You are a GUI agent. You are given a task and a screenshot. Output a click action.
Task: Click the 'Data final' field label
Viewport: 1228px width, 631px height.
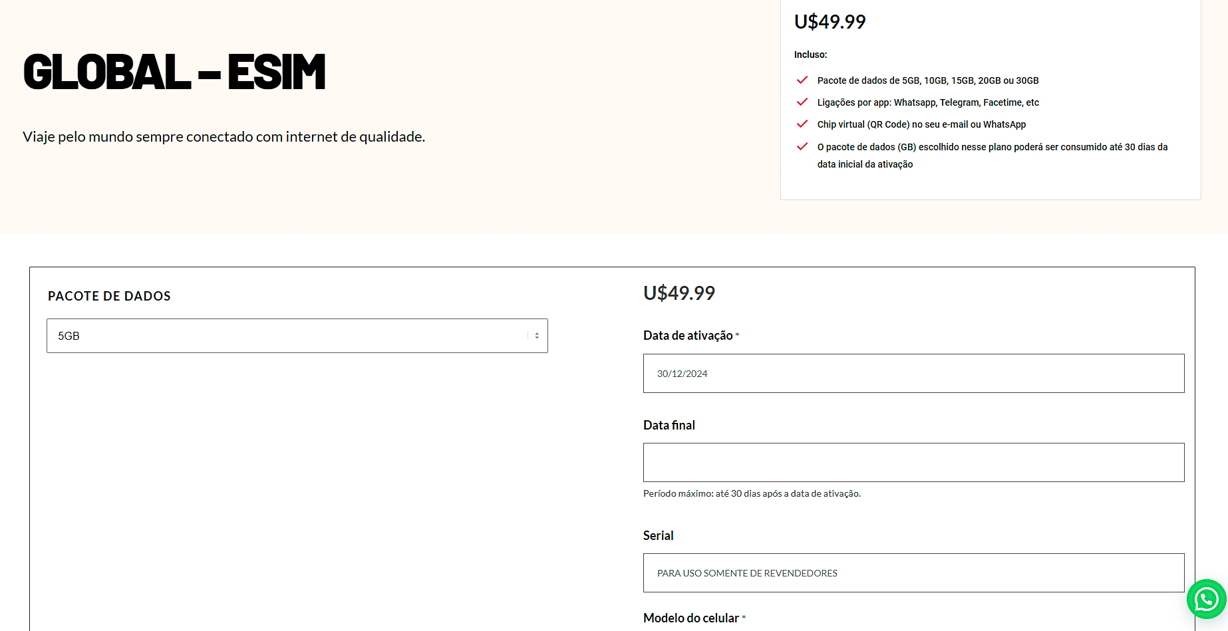coord(669,426)
